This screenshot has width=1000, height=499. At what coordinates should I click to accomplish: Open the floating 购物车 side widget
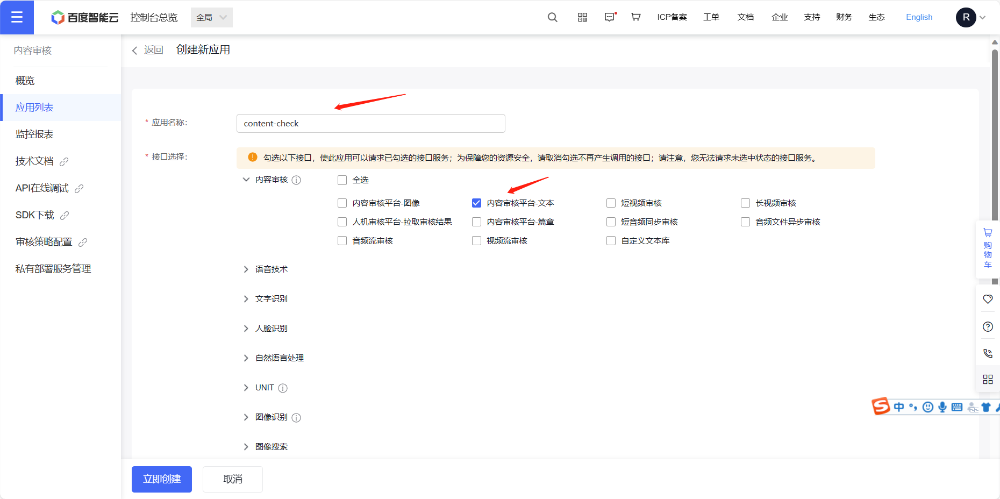click(988, 249)
